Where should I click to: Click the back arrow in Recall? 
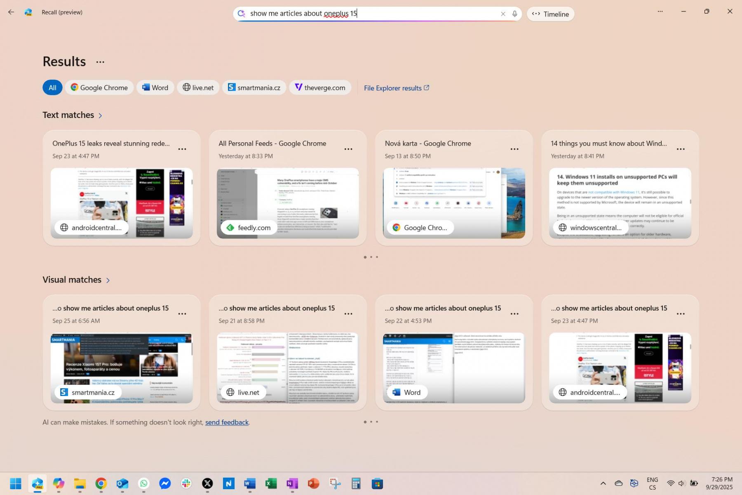11,12
